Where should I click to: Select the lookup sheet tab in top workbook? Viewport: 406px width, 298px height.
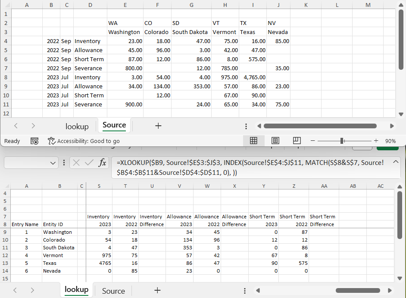pyautogui.click(x=77, y=126)
